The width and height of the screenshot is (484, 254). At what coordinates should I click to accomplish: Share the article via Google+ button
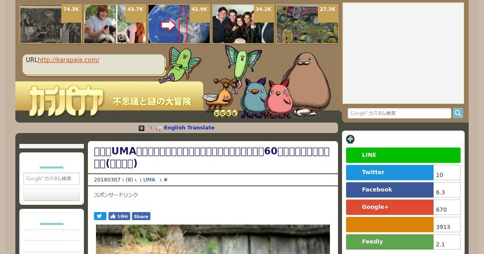(390, 207)
